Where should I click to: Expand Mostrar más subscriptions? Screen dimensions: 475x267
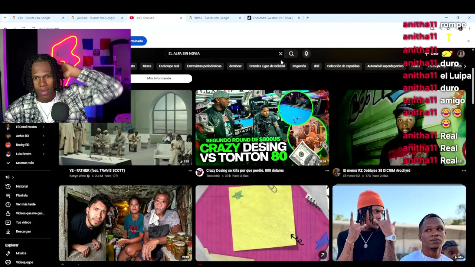[x=26, y=163]
